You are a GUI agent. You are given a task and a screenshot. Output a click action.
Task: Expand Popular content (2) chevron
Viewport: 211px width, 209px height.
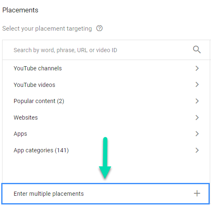(x=197, y=101)
